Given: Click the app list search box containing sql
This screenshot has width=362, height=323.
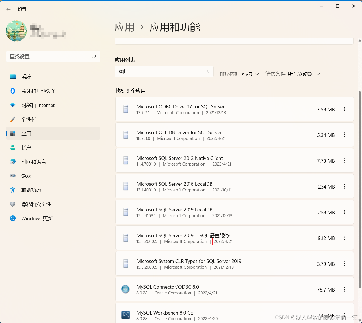Looking at the screenshot, I should click(164, 71).
